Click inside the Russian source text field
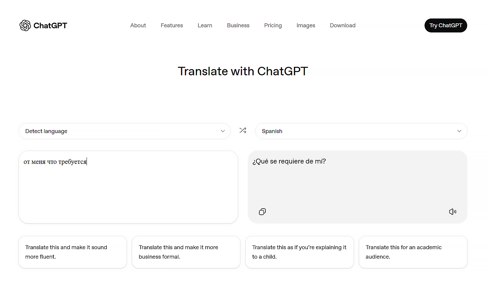The height and width of the screenshot is (292, 488). (128, 187)
